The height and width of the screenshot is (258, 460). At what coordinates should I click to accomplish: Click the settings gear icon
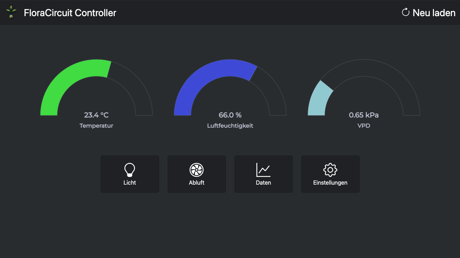(330, 170)
